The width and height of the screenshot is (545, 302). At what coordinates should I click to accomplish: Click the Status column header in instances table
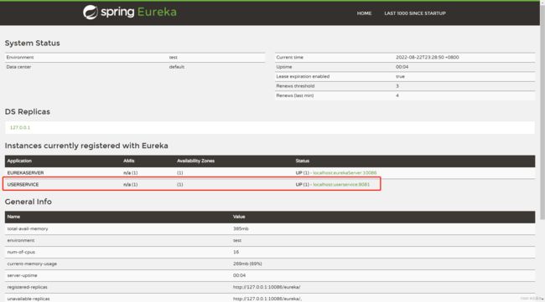[x=303, y=161]
